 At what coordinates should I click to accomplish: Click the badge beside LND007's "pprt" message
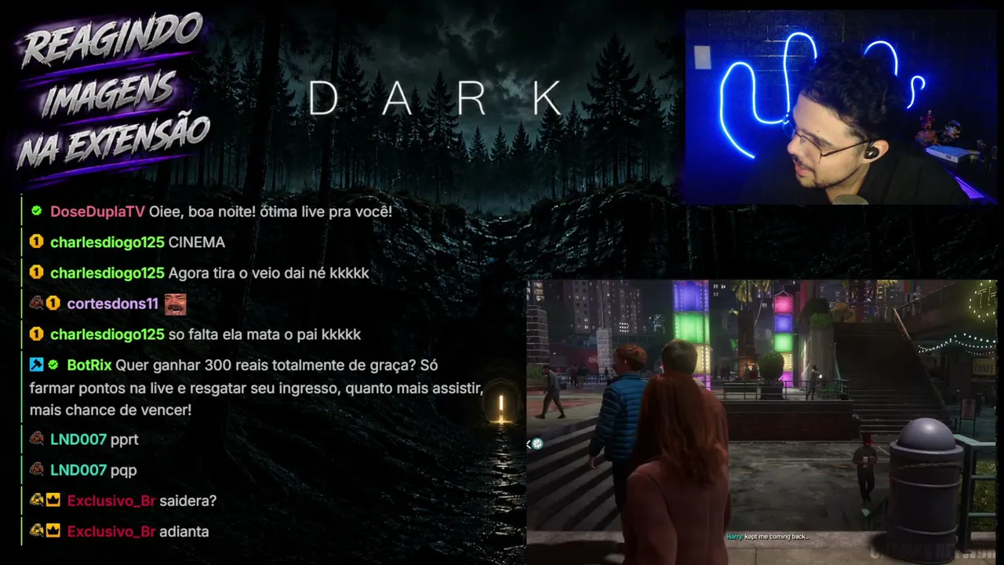click(36, 439)
